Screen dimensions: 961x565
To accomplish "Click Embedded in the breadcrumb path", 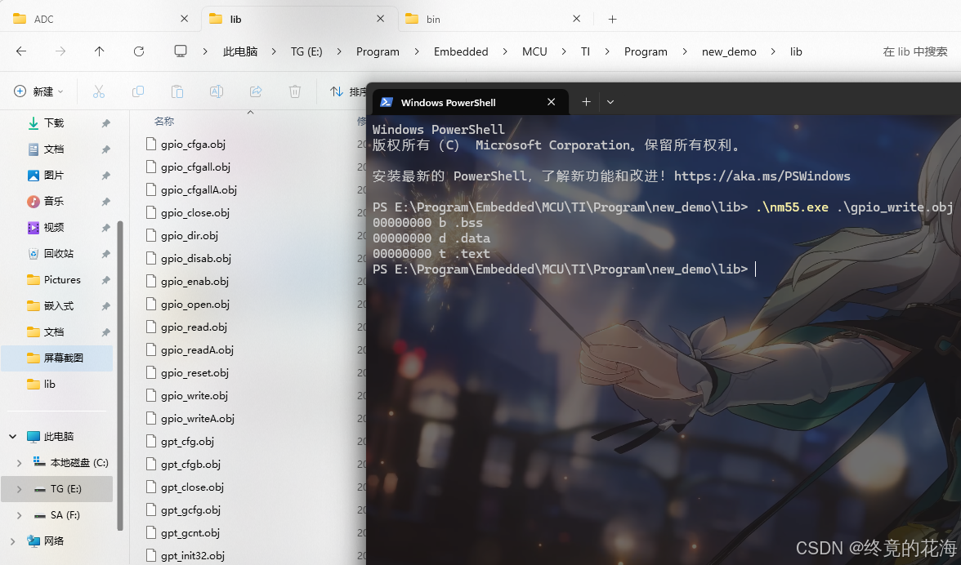I will click(x=461, y=51).
